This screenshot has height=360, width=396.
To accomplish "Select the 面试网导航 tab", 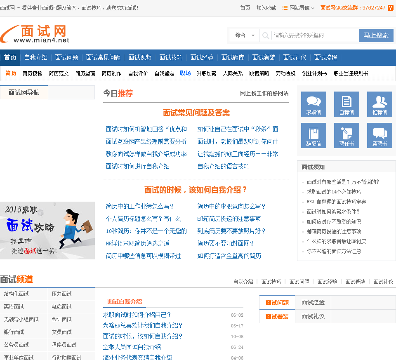I will coord(24,92).
